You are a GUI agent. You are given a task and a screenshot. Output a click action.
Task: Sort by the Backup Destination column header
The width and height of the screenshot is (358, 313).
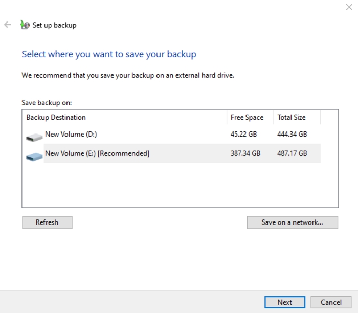tap(56, 117)
